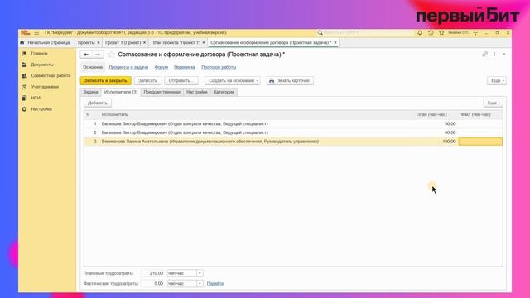Viewport: 530px width, 298px height.
Task: Click the home icon of Начальная страница
Action: [x=22, y=42]
